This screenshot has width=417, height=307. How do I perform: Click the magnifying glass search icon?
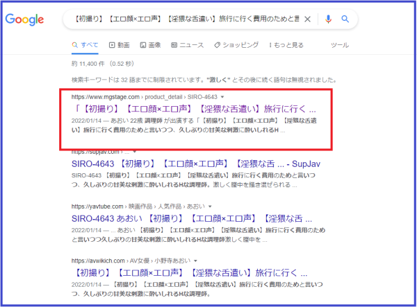tap(345, 19)
